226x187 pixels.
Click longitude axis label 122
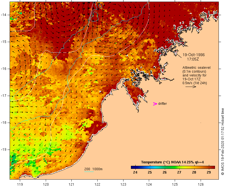pyautogui.click(x=98, y=184)
